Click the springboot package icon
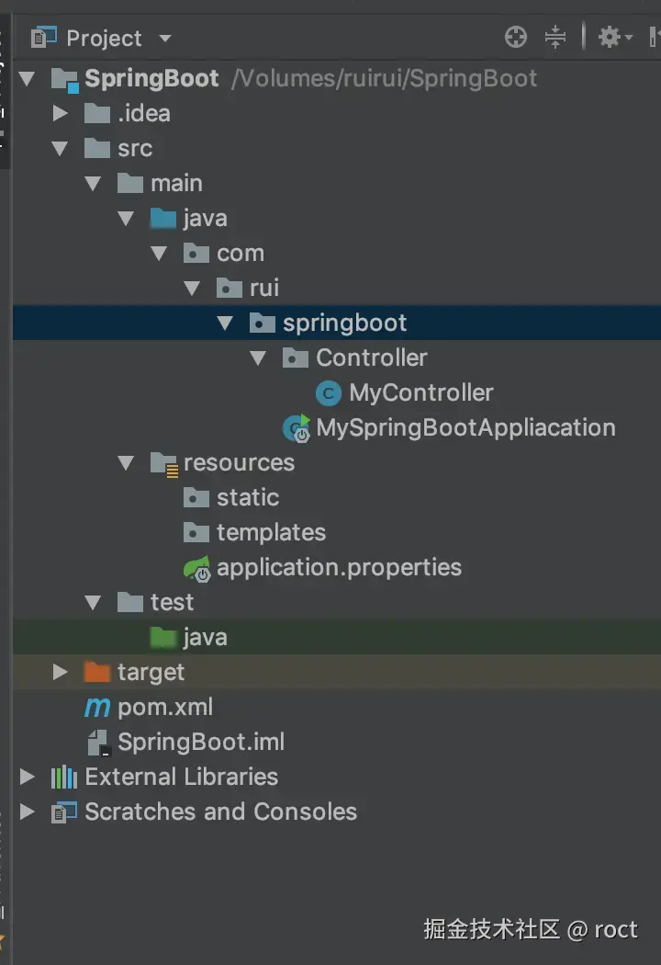 pyautogui.click(x=263, y=324)
